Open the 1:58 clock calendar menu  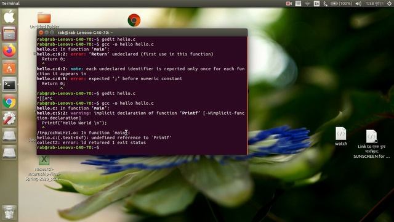coord(374,4)
